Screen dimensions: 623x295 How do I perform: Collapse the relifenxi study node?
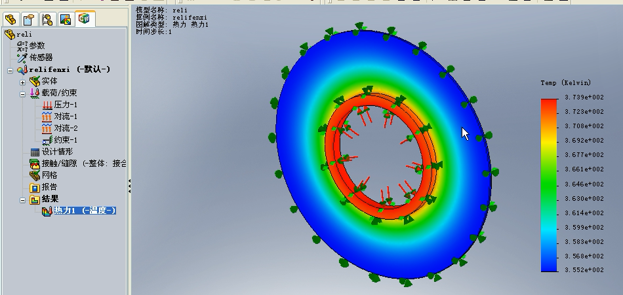click(x=10, y=71)
